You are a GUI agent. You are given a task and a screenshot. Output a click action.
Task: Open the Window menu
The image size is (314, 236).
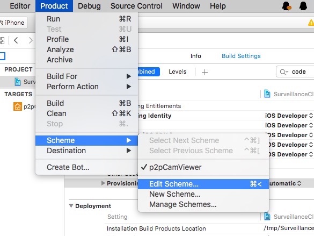click(186, 6)
